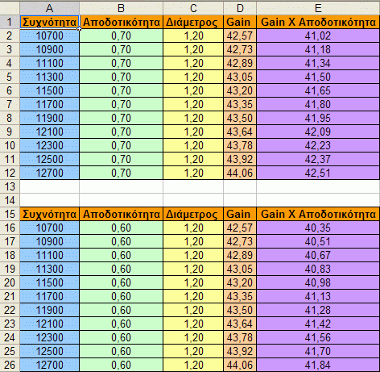Click row 1 header
Viewport: 380px width, 372px height.
(10, 22)
